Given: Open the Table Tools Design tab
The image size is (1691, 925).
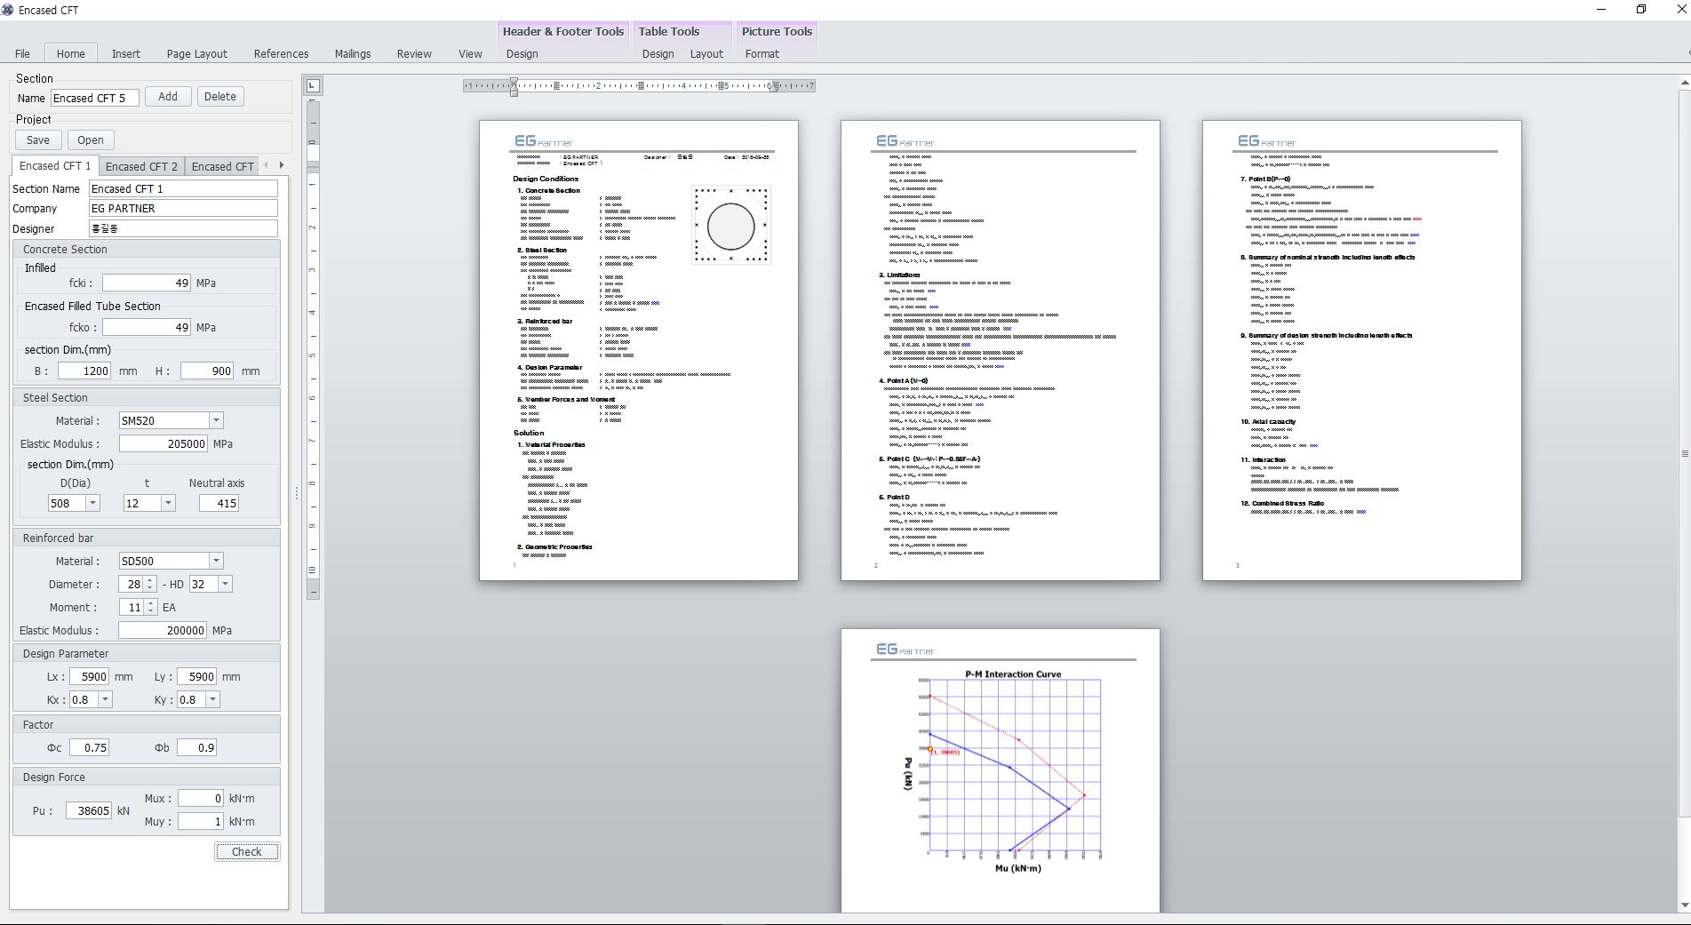Looking at the screenshot, I should pyautogui.click(x=658, y=53).
